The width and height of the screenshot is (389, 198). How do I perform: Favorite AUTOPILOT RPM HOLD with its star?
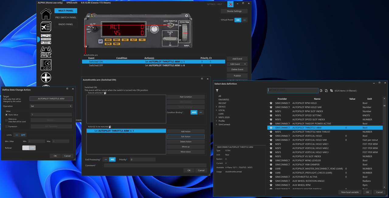pos(271,103)
